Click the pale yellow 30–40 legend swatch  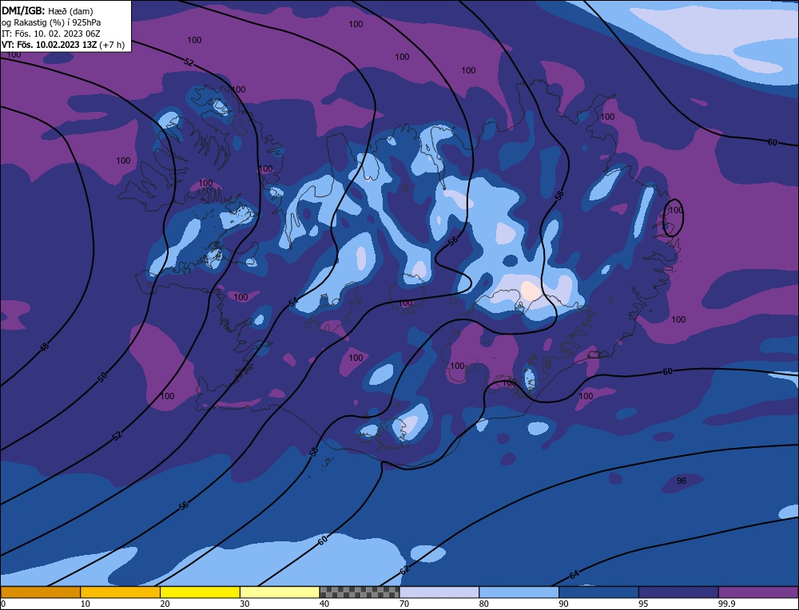[280, 592]
